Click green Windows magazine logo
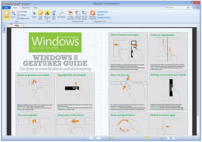 (55, 42)
